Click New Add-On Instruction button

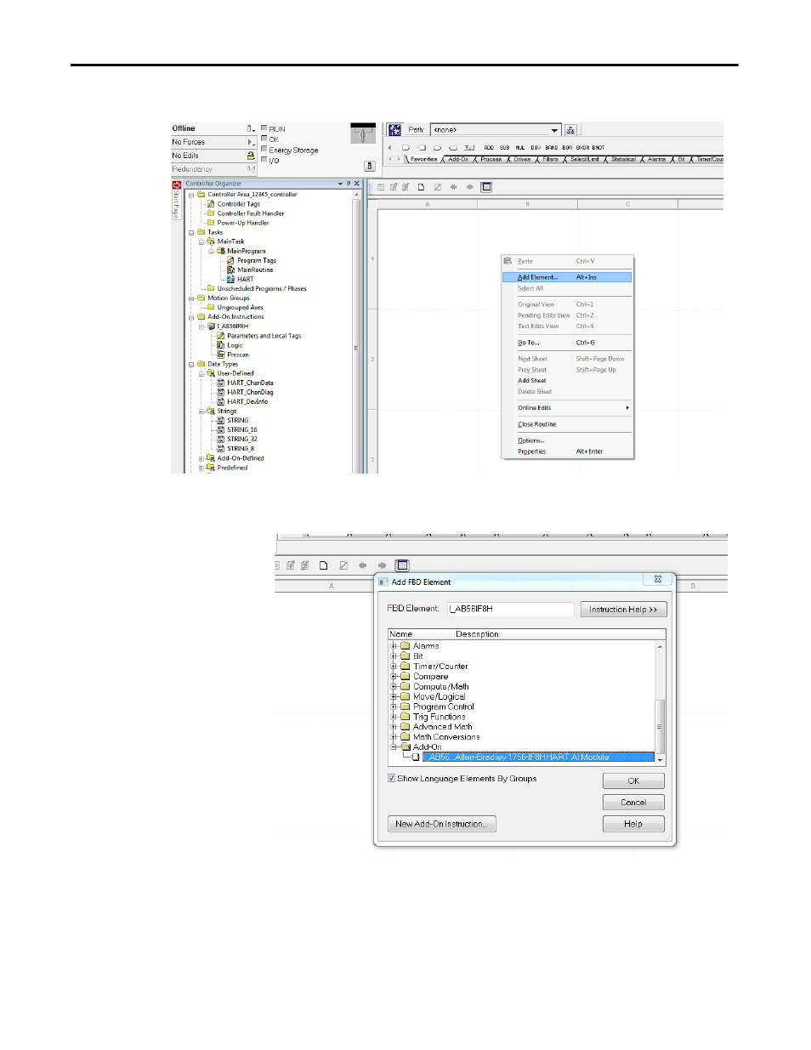[442, 824]
